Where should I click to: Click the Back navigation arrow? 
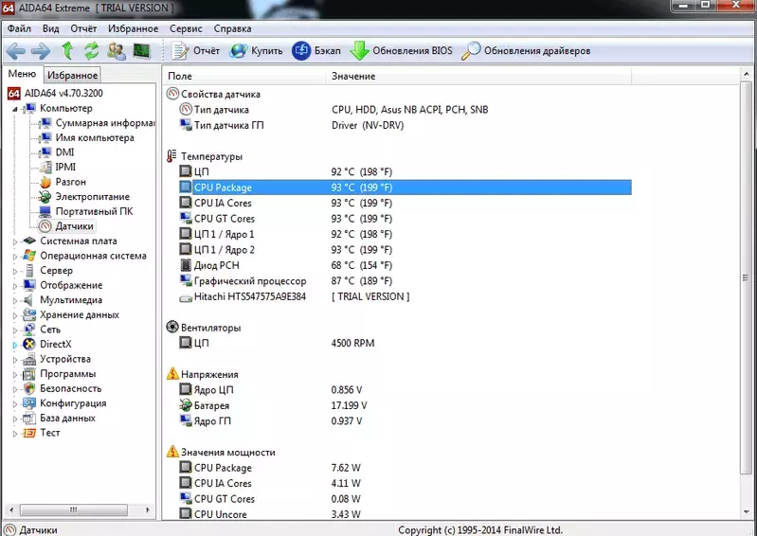coord(16,50)
